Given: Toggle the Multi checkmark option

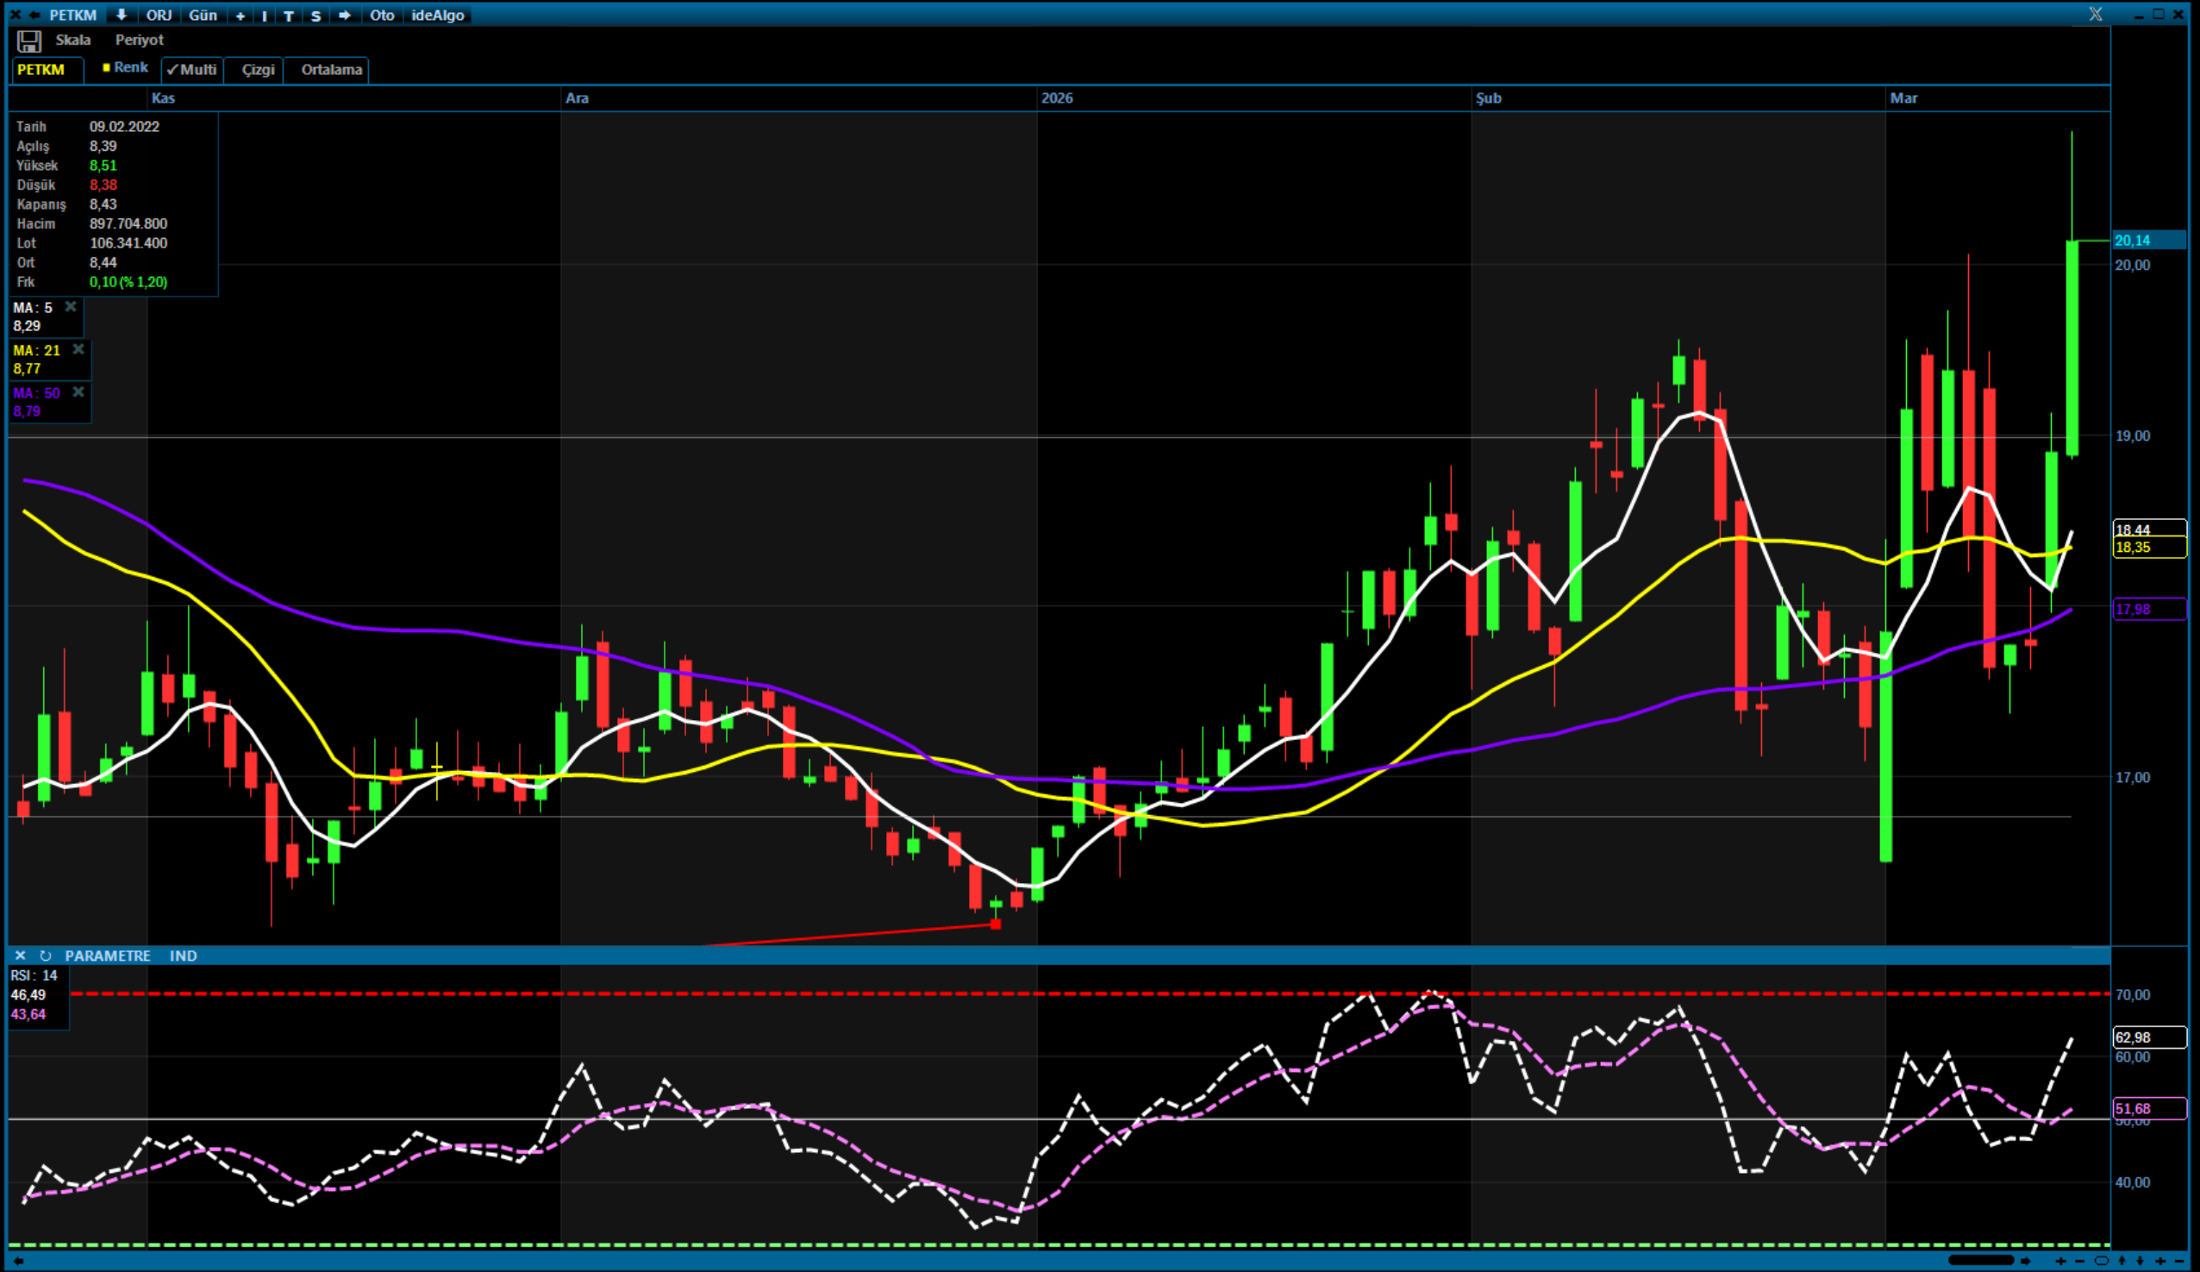Looking at the screenshot, I should pos(192,70).
